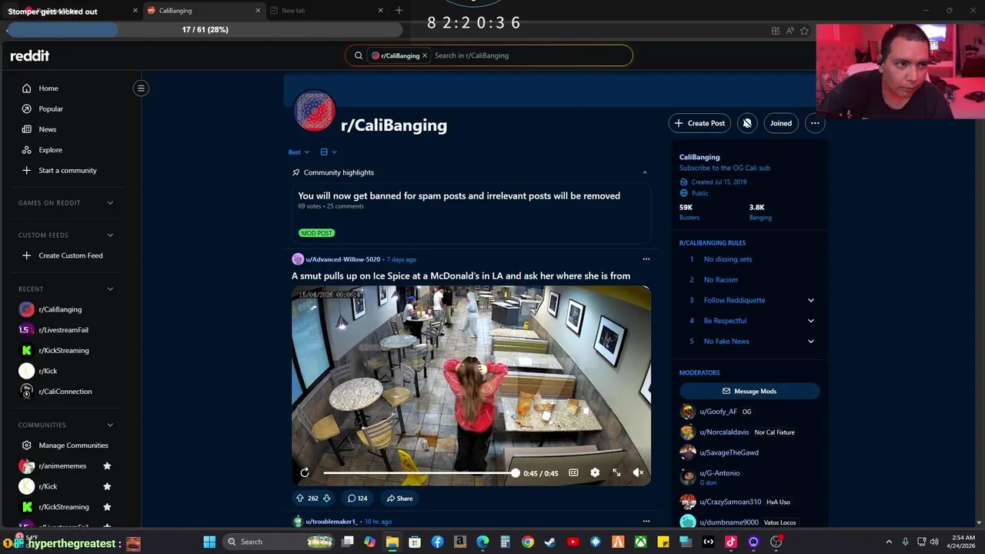Open moderator u/SavageTheGawd profile
Viewport: 985px width, 554px height.
(729, 452)
